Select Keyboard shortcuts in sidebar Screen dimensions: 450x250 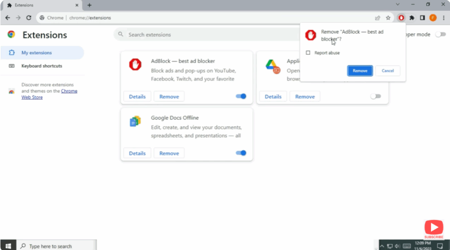pyautogui.click(x=42, y=66)
